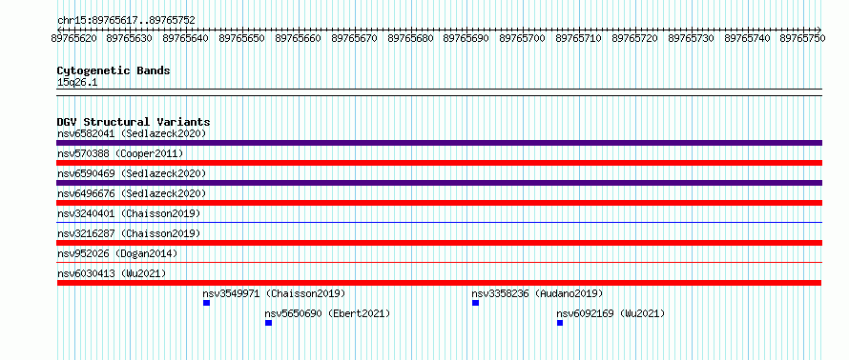Screen dimensions: 849x360
Task: Open the nsv5650690 (Ebert2021) label
Action: coord(327,313)
